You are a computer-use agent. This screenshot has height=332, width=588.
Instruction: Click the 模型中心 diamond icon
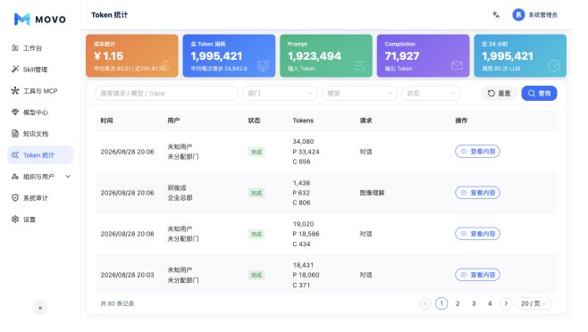(15, 112)
